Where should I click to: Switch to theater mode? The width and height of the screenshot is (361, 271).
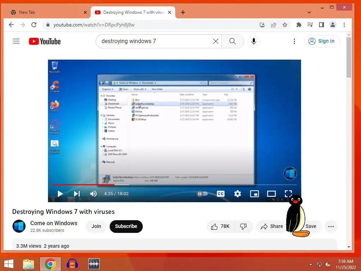tap(271, 194)
